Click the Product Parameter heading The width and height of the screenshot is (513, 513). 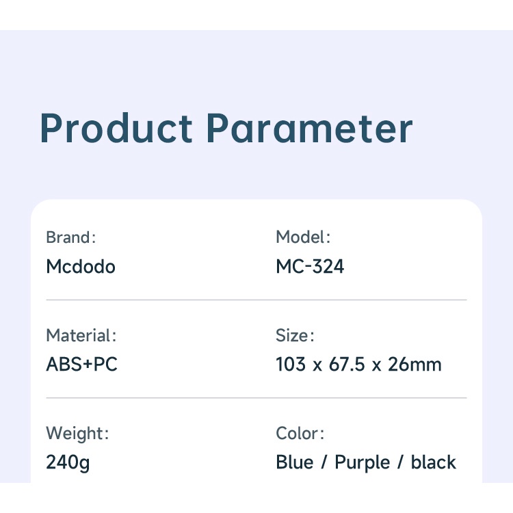click(226, 129)
